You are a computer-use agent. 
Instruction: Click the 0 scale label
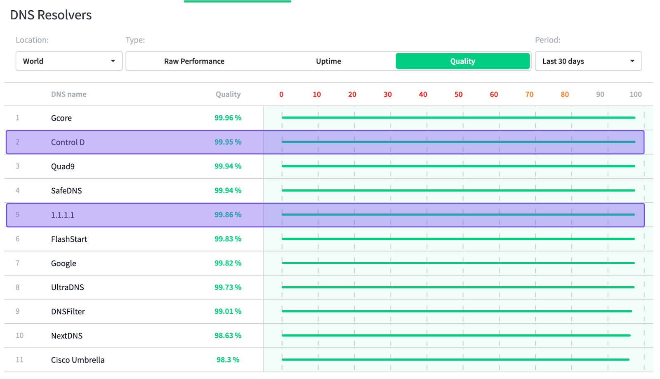[281, 94]
